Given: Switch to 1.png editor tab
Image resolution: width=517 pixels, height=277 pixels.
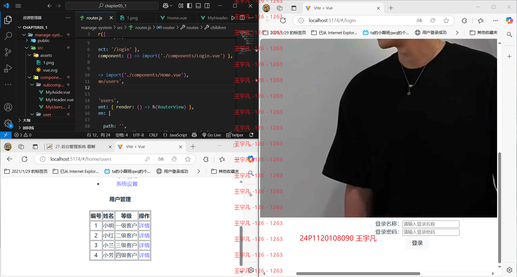Looking at the screenshot, I should 132,18.
